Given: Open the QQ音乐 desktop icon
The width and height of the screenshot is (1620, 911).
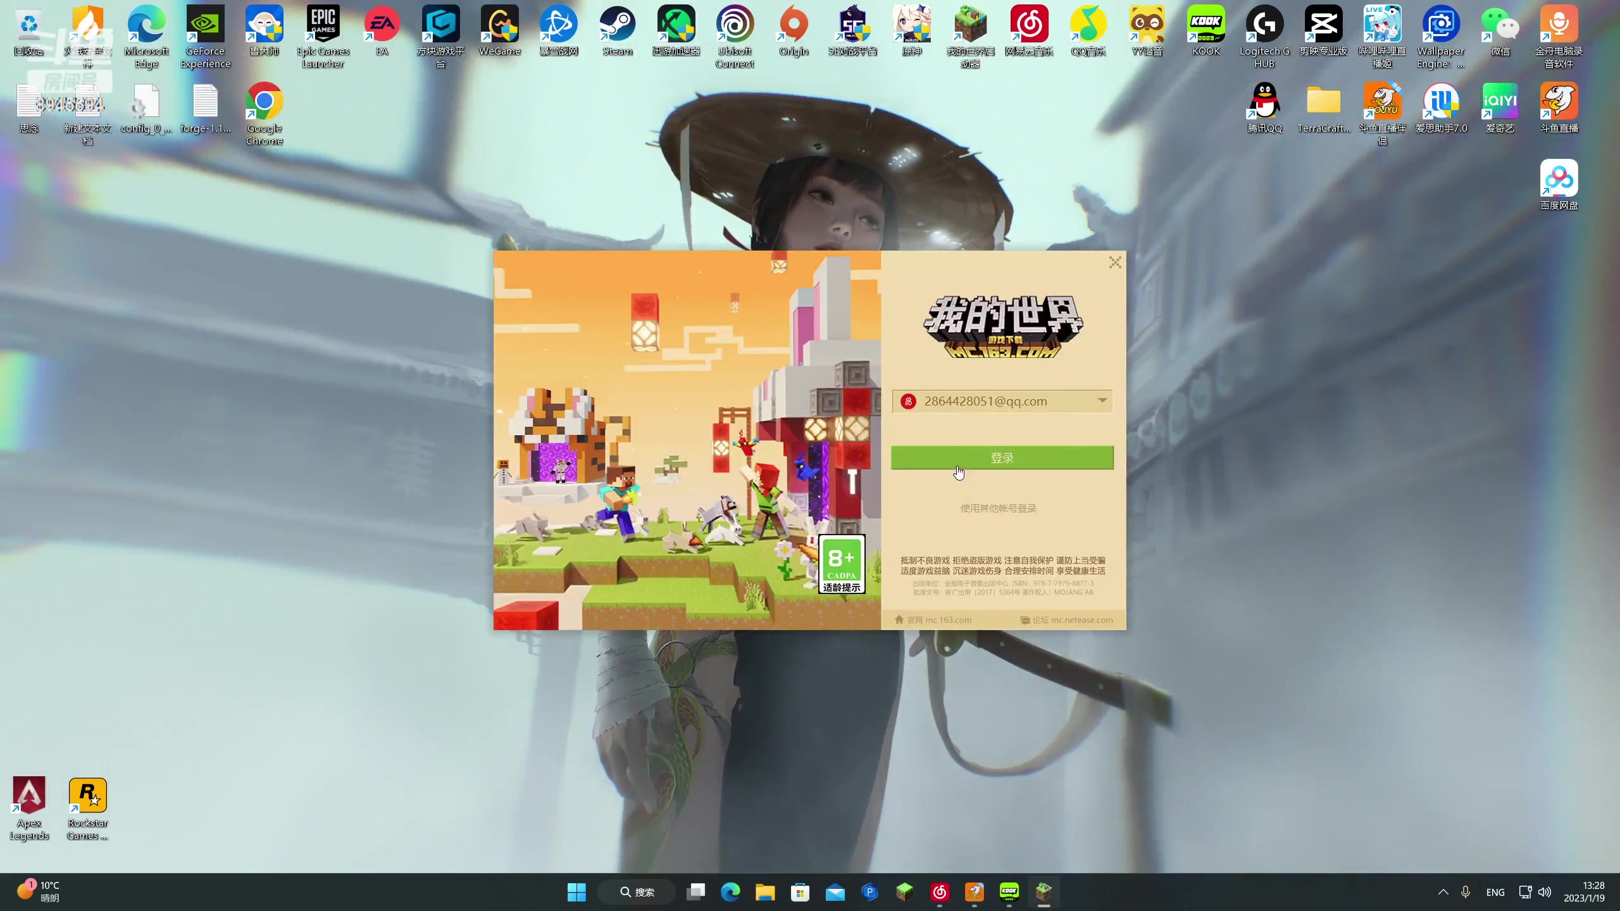Looking at the screenshot, I should click(1088, 32).
